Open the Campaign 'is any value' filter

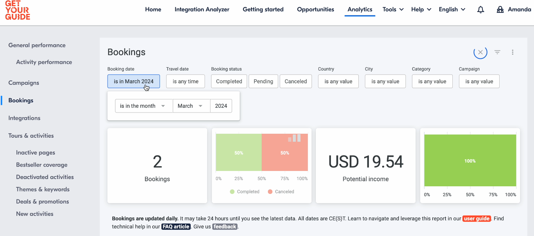[x=479, y=81]
